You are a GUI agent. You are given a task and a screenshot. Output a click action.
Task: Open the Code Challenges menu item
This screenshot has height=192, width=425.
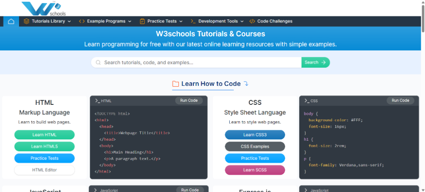[x=271, y=21]
